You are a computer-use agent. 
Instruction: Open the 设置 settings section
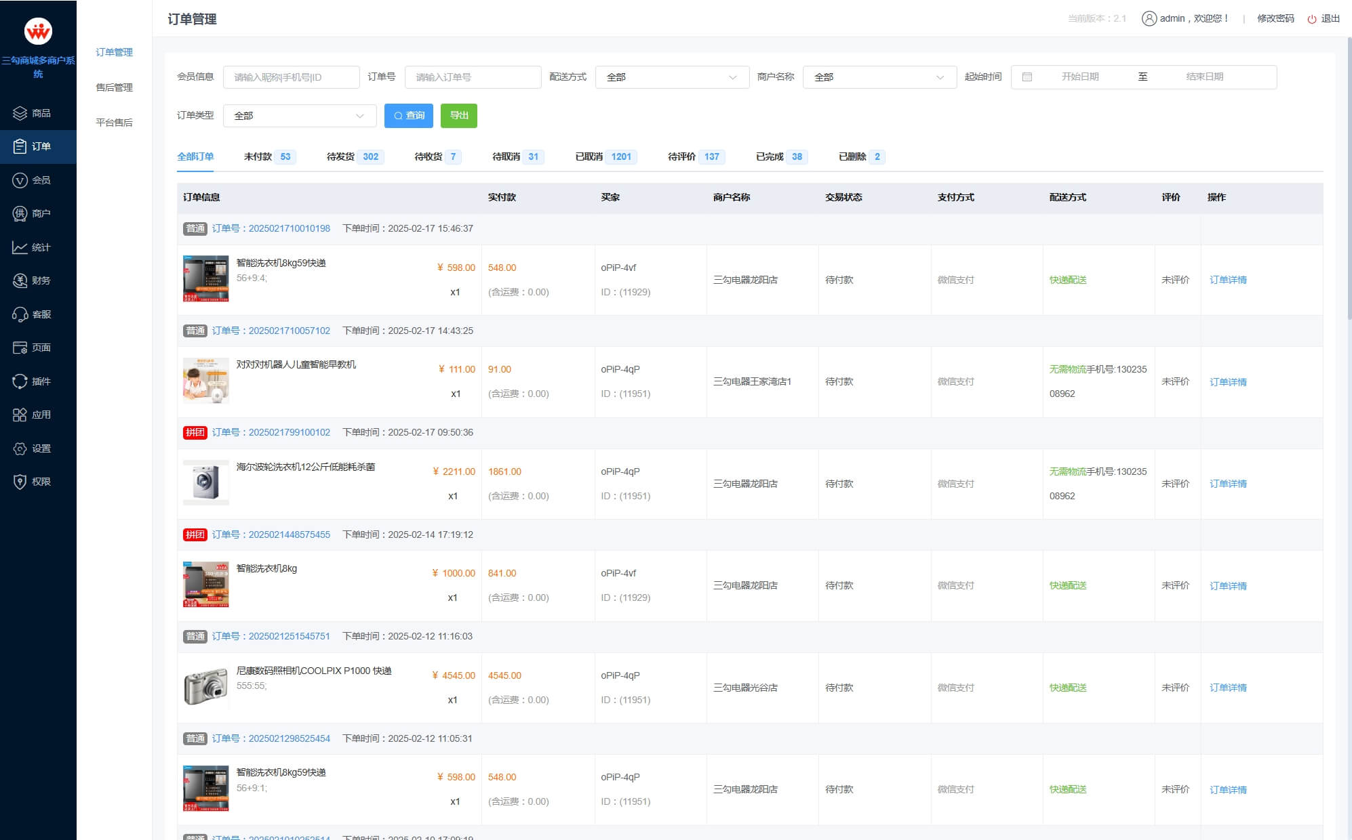point(38,448)
